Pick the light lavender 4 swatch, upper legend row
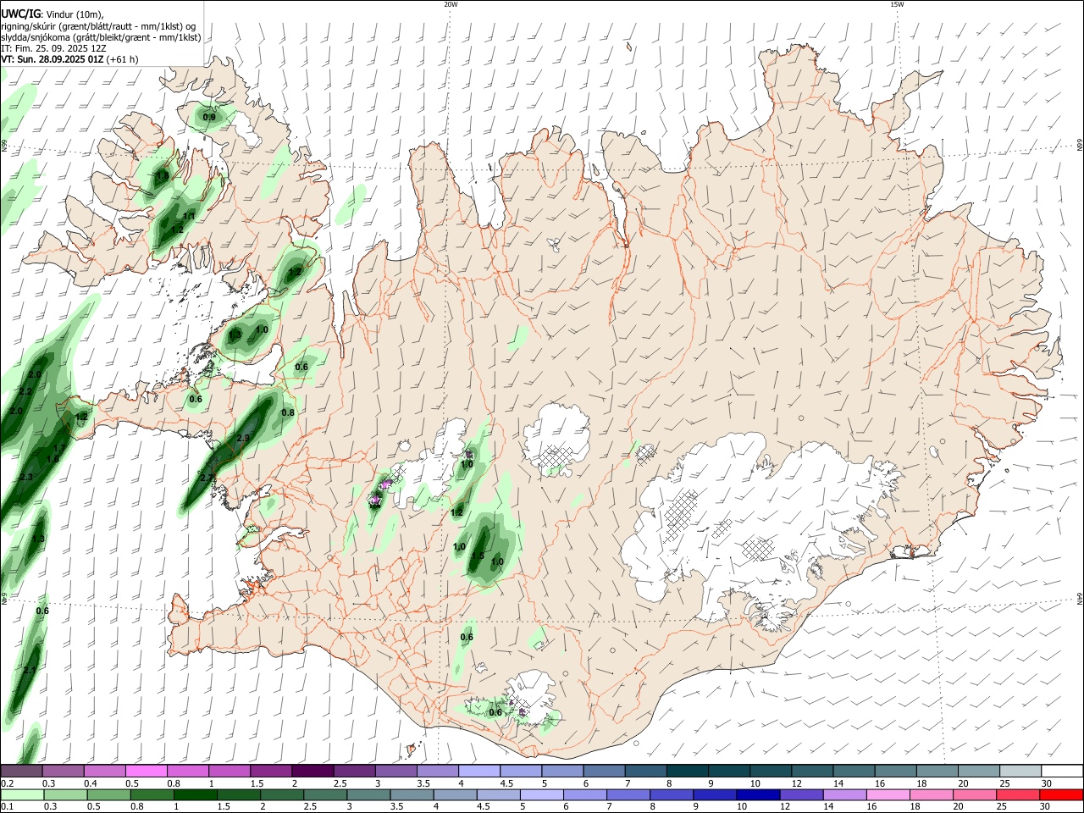 tap(478, 771)
